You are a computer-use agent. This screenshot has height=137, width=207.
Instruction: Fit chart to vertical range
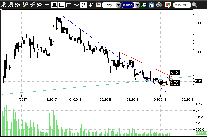(x=40, y=5)
